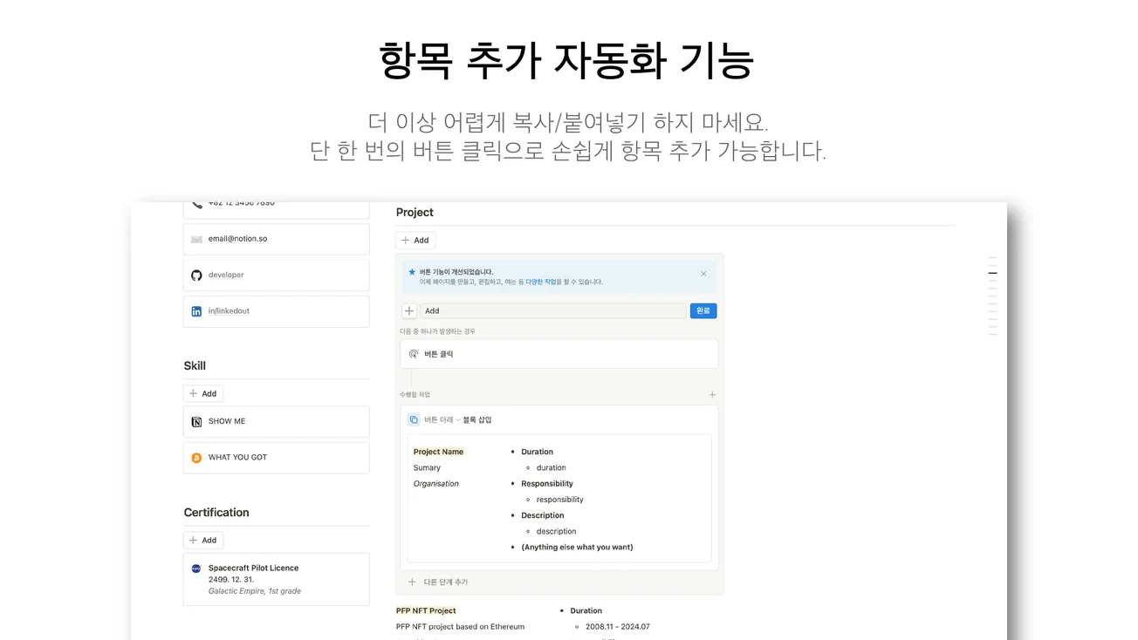Viewport: 1138px width, 640px height.
Task: Click the developer contact card text
Action: [226, 275]
